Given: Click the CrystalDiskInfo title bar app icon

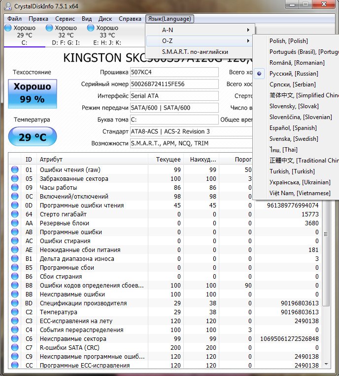Looking at the screenshot, I should click(x=8, y=6).
